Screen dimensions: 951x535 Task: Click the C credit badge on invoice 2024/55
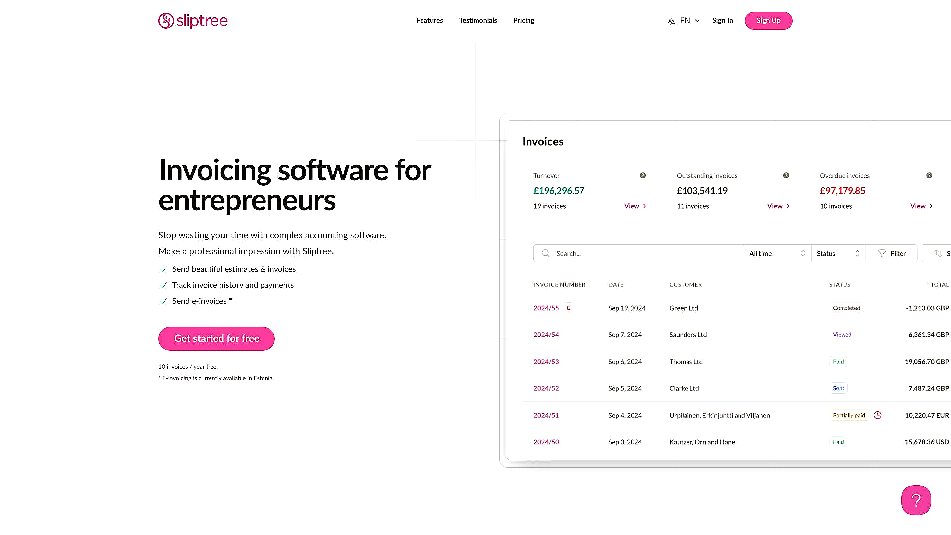pos(568,308)
